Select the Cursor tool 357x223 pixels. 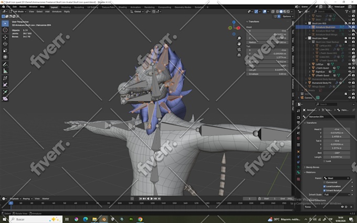(5, 30)
